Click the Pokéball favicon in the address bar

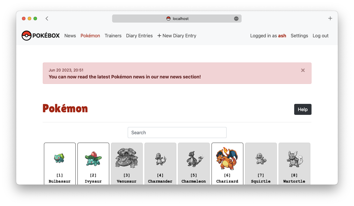pos(168,19)
